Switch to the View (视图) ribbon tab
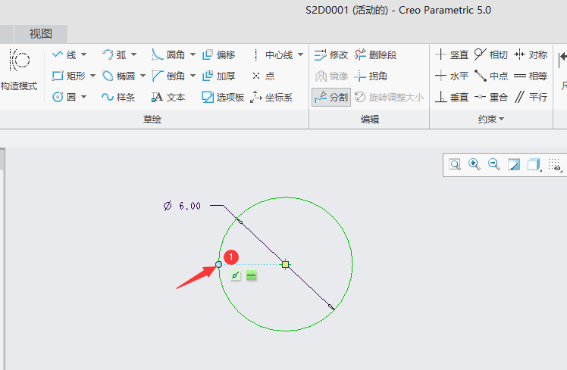Image resolution: width=567 pixels, height=370 pixels. (40, 34)
